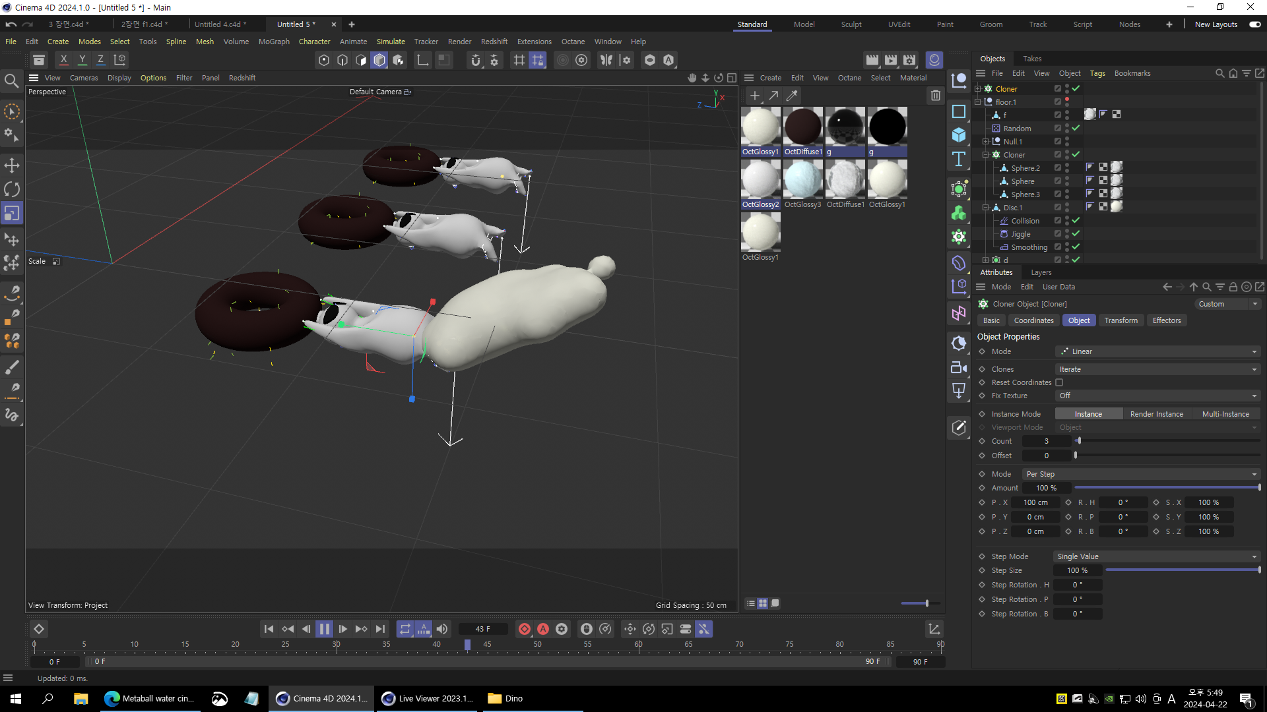
Task: Collapse the nested Cloner tree item
Action: (986, 155)
